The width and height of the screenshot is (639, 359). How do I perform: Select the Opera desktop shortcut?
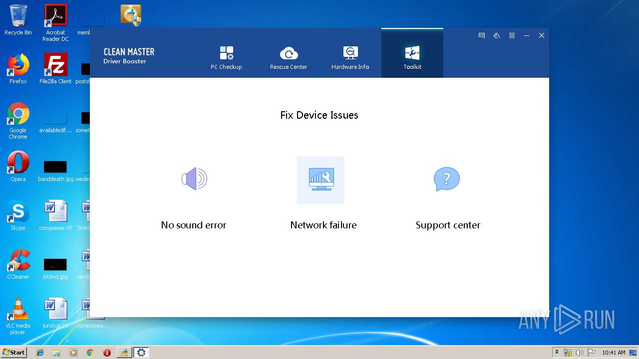point(18,167)
